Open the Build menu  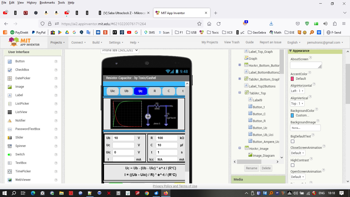pyautogui.click(x=97, y=43)
